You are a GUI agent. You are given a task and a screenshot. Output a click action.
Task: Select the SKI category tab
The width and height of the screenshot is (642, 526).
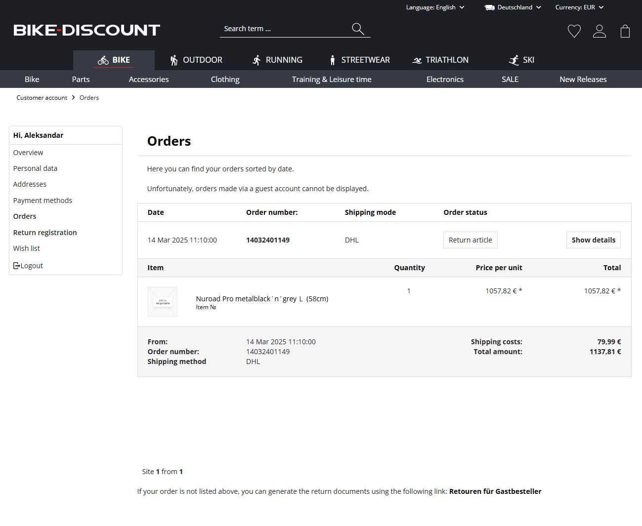tap(521, 60)
